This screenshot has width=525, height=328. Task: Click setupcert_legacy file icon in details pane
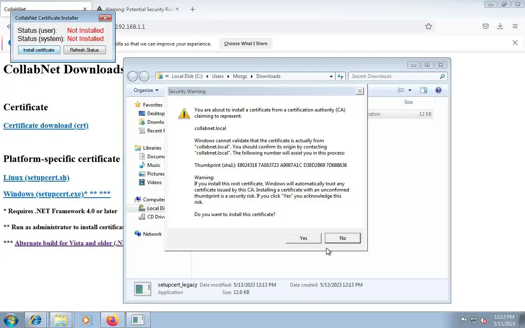point(142,289)
